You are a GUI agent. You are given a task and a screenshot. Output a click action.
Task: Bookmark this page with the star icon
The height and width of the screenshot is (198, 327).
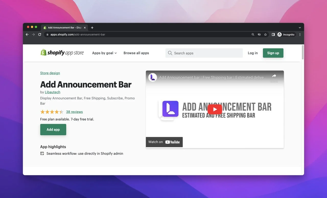point(265,35)
